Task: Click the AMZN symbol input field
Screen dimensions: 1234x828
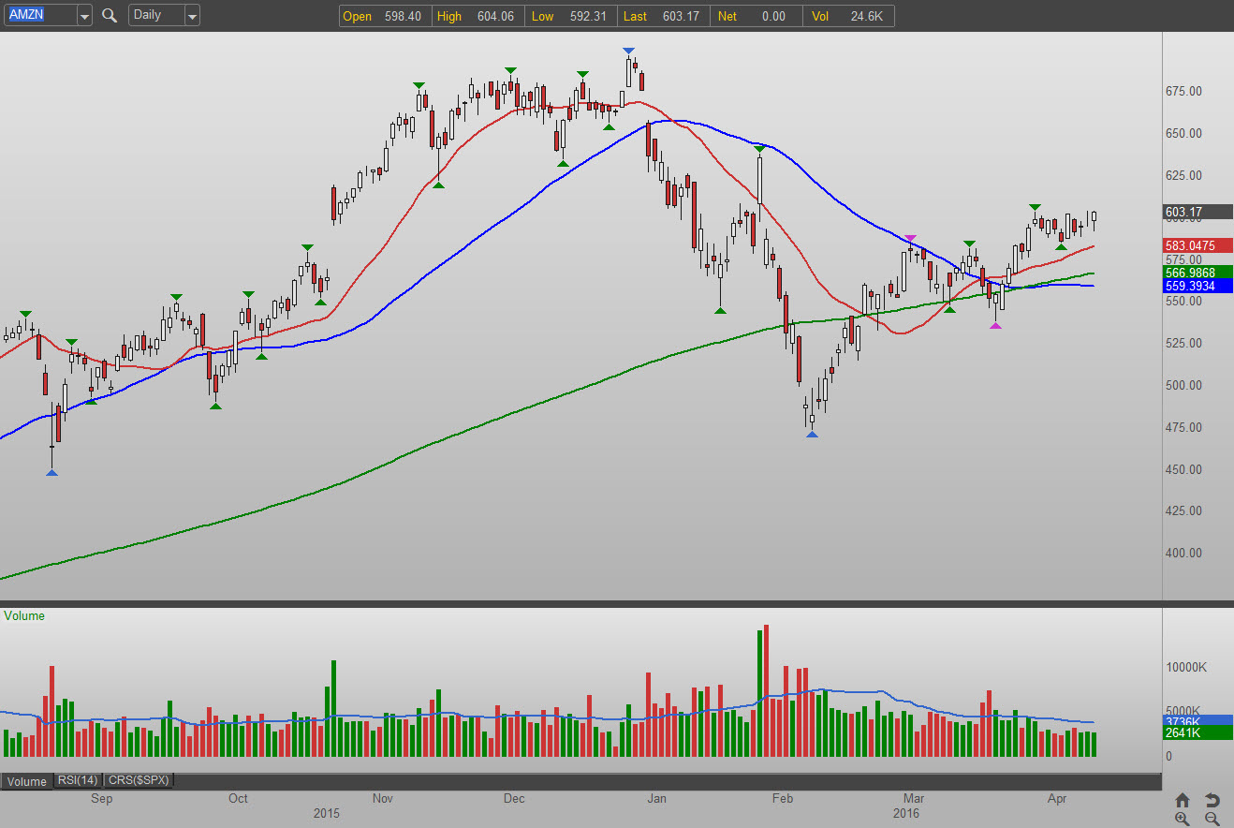Action: pyautogui.click(x=37, y=15)
